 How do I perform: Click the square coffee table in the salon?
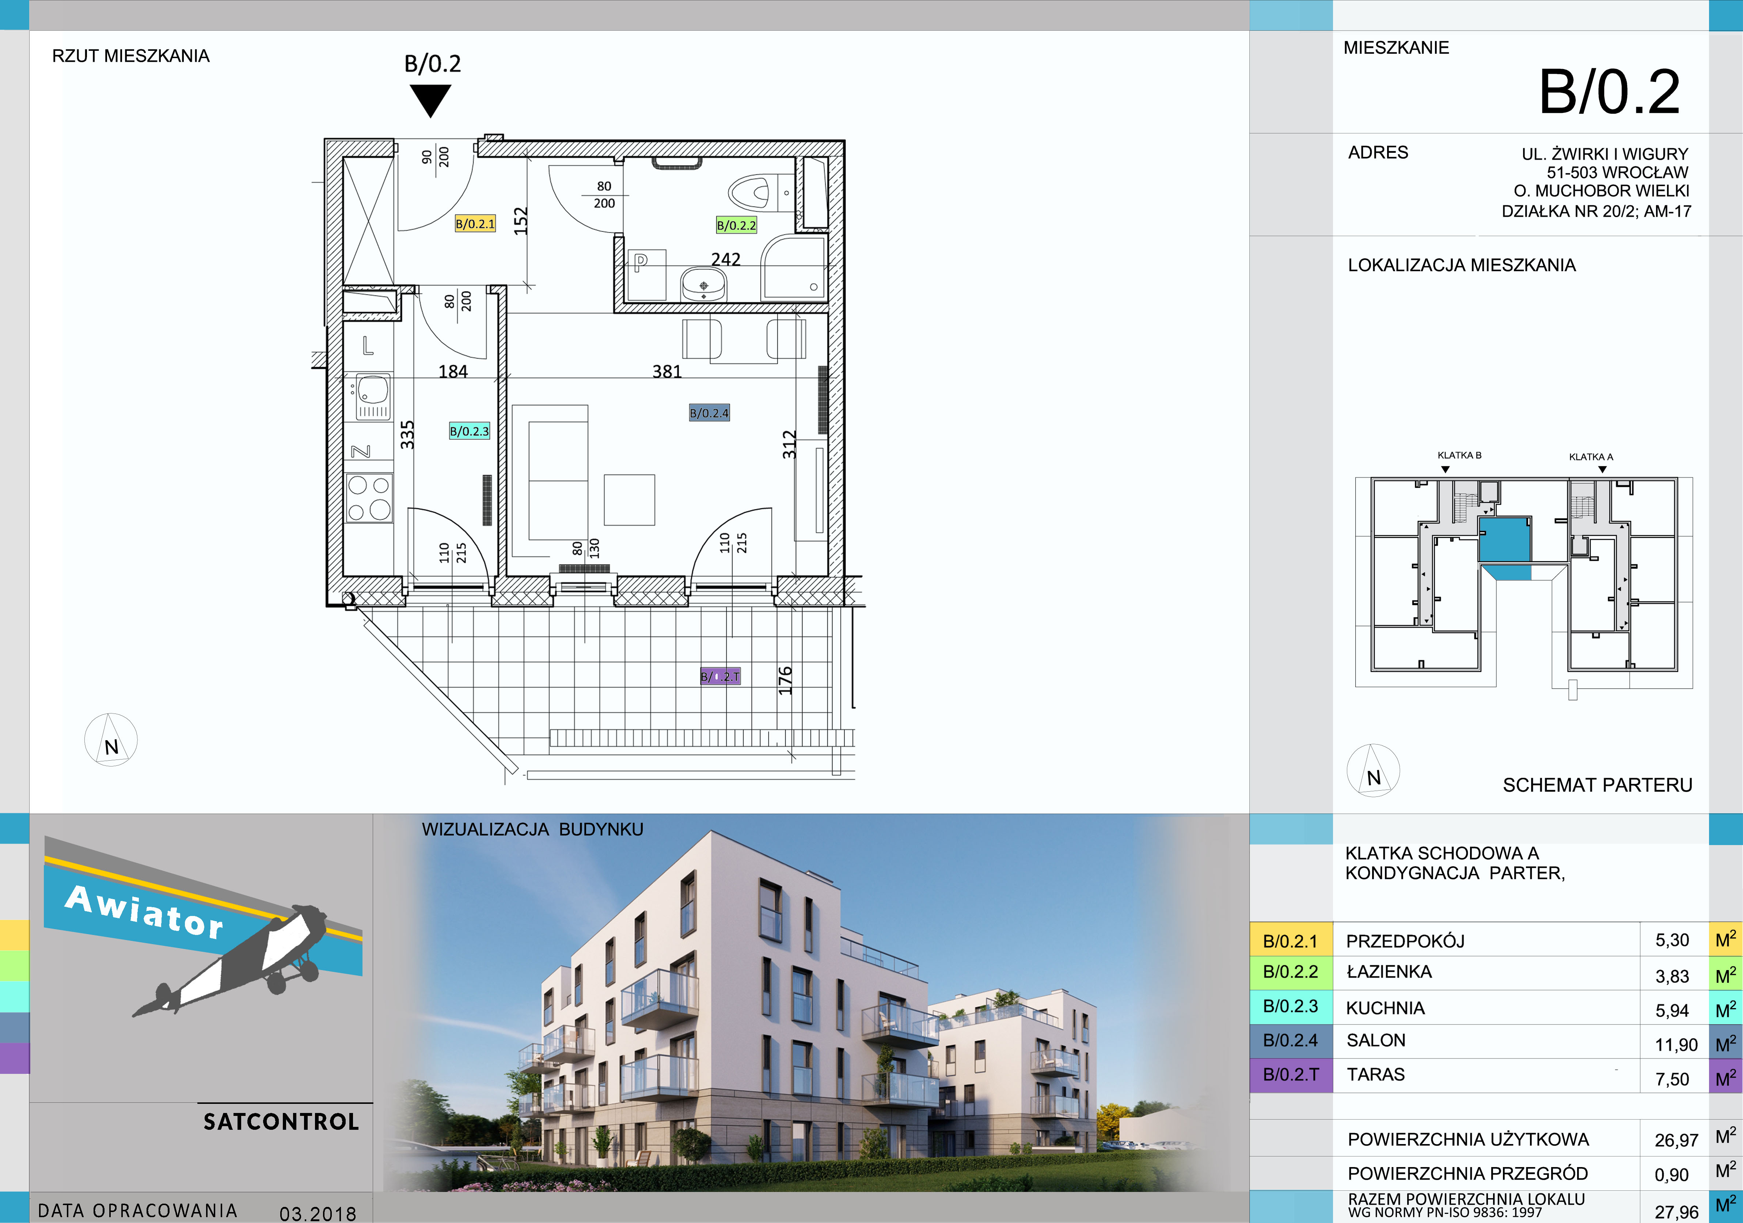pos(629,500)
